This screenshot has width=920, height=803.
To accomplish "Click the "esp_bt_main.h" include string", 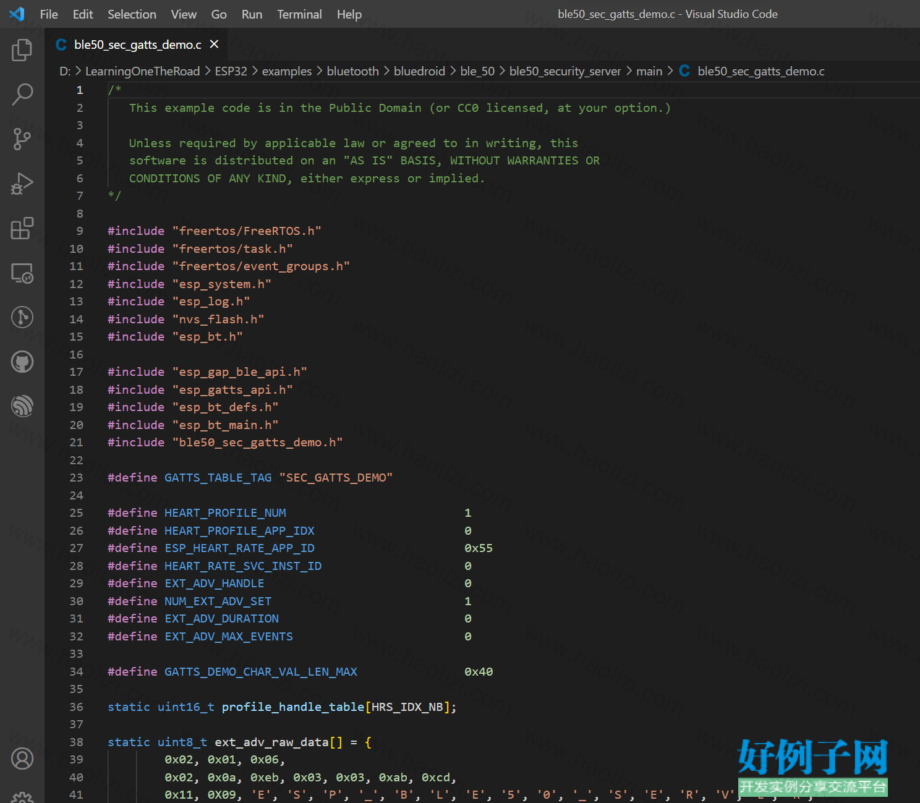I will 225,425.
